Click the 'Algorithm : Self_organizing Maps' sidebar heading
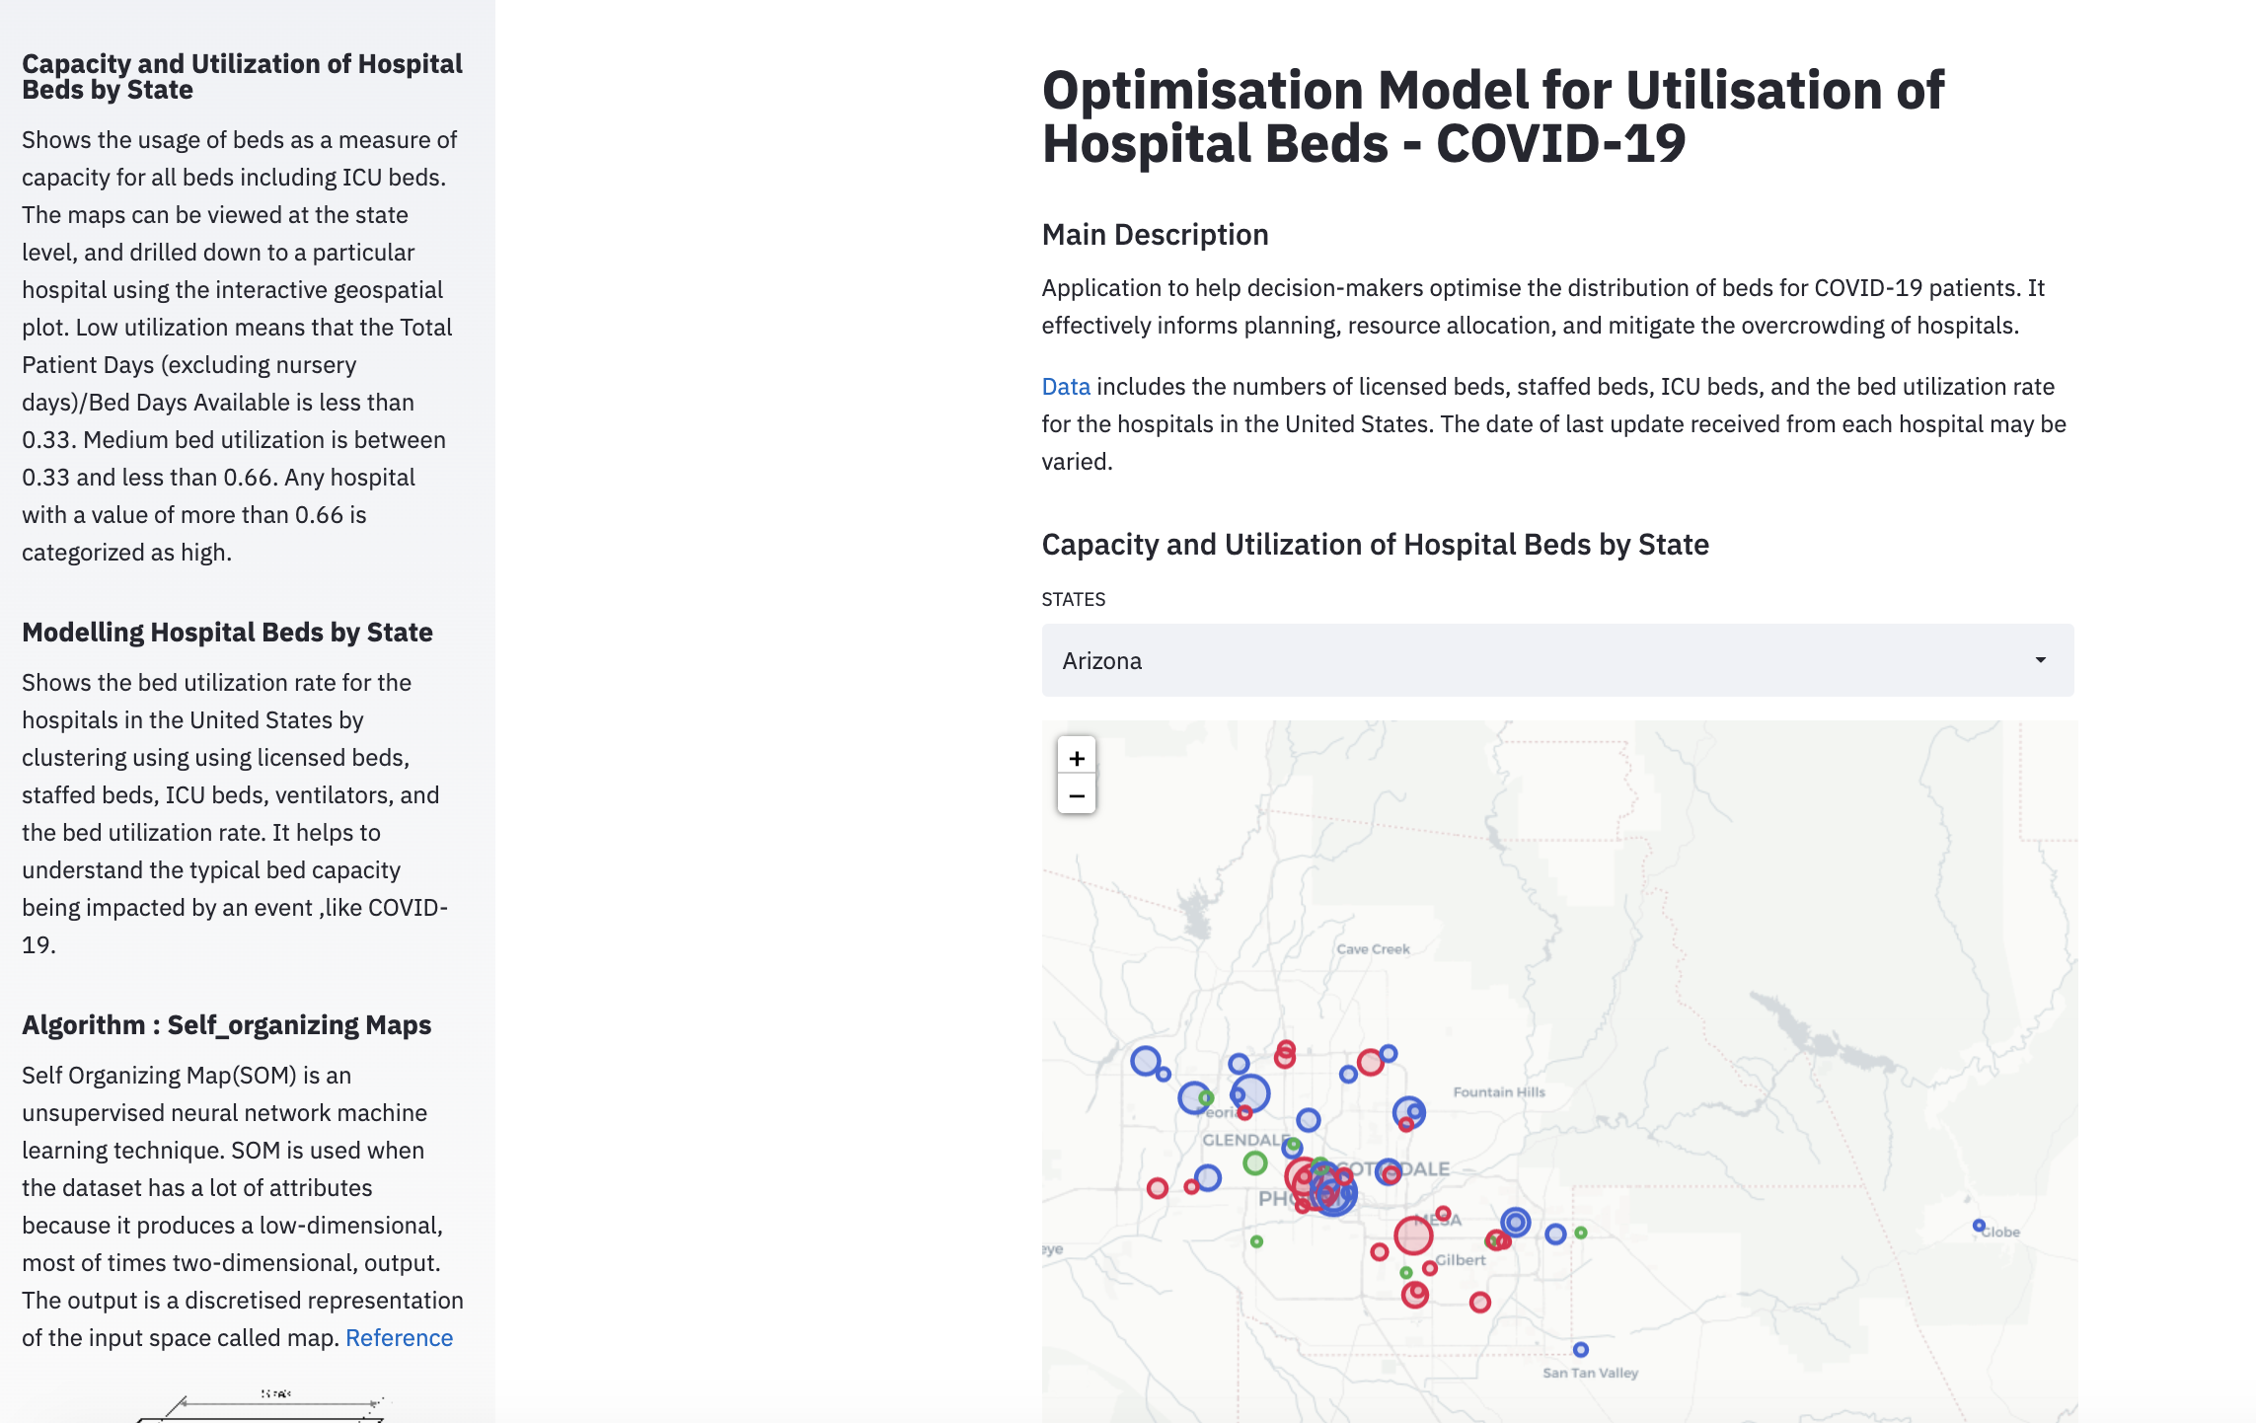This screenshot has width=2256, height=1423. pos(226,1025)
